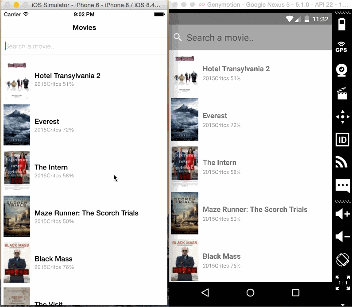352x307 pixels.
Task: Open Maze Runner poster on iOS
Action: pos(17,216)
